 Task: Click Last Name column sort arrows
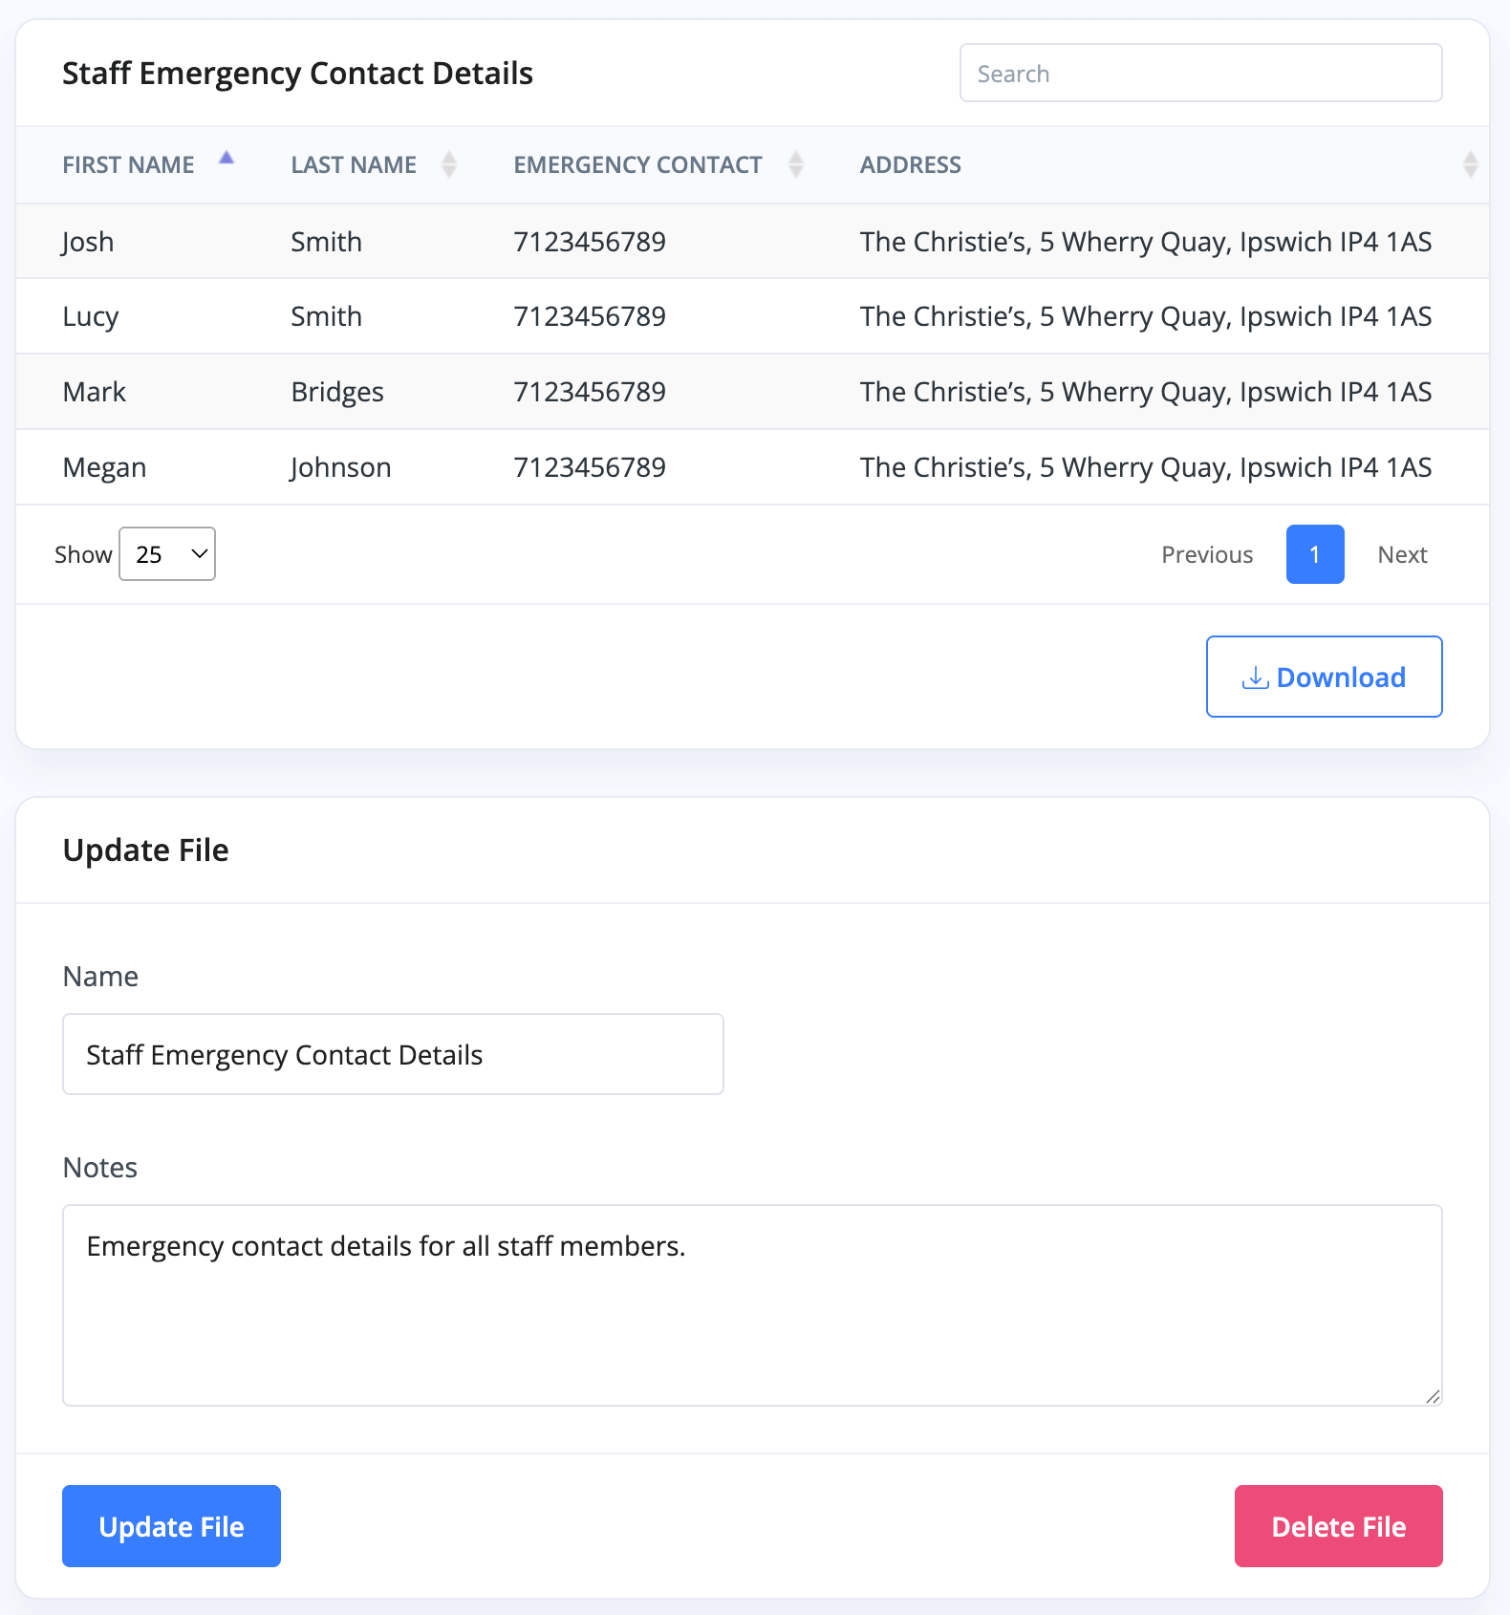448,164
